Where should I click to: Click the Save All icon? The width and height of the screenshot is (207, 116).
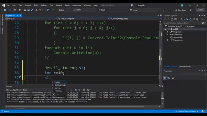tap(32, 10)
